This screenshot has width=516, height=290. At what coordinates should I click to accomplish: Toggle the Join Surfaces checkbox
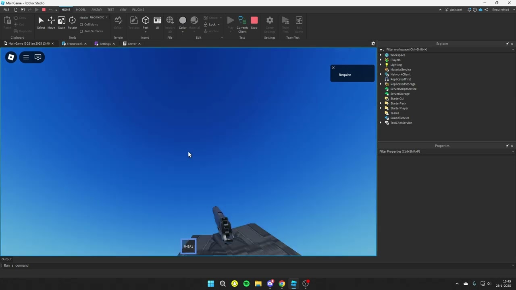[81, 31]
